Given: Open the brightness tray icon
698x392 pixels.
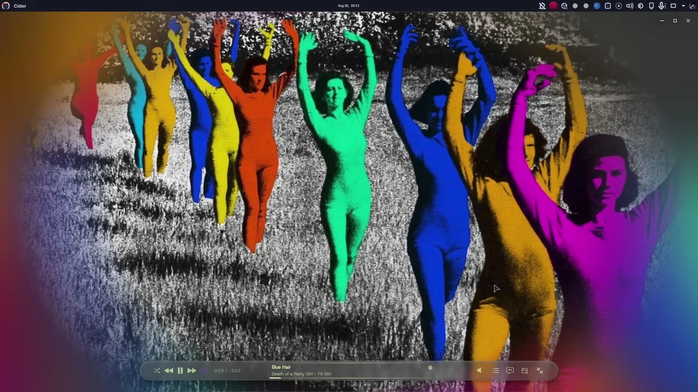Looking at the screenshot, I should click(x=640, y=5).
